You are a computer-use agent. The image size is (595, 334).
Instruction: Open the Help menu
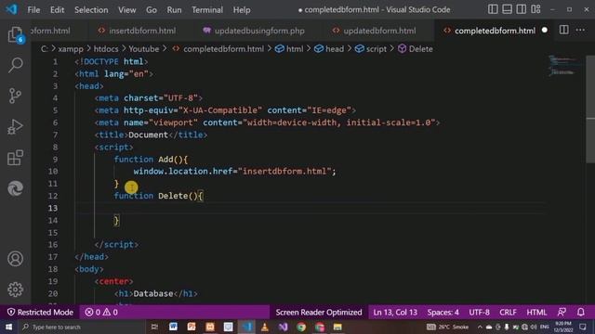tap(242, 10)
